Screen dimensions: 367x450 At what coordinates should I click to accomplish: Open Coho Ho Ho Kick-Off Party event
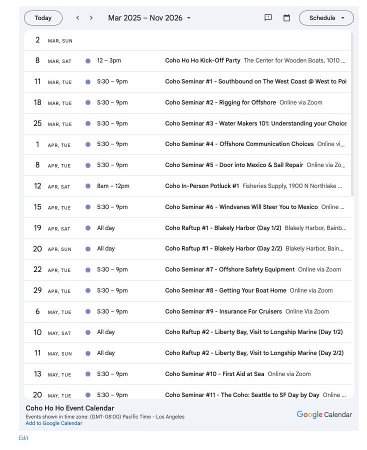pos(202,60)
